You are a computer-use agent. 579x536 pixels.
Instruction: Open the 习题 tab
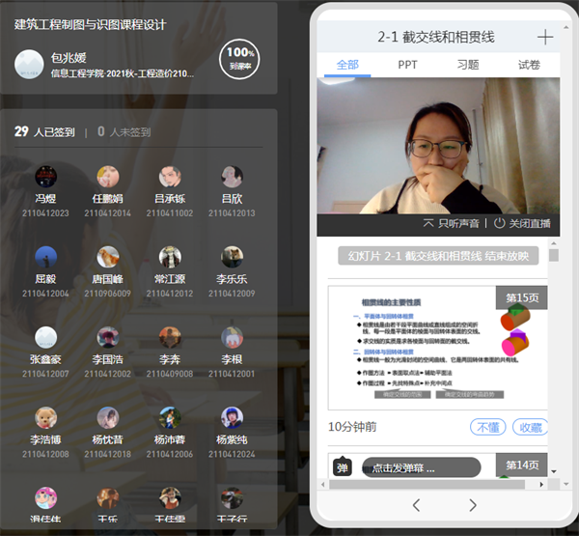pos(468,65)
